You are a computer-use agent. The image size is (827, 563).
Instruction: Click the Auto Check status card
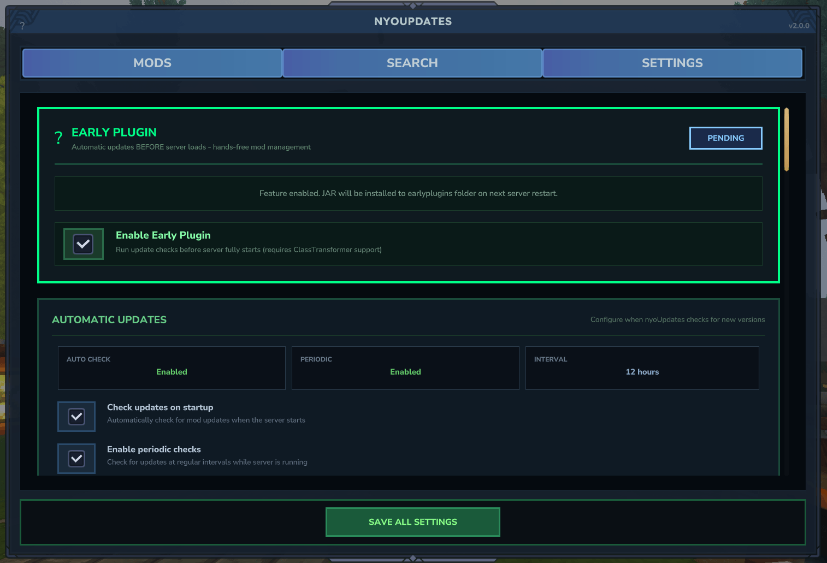tap(172, 368)
